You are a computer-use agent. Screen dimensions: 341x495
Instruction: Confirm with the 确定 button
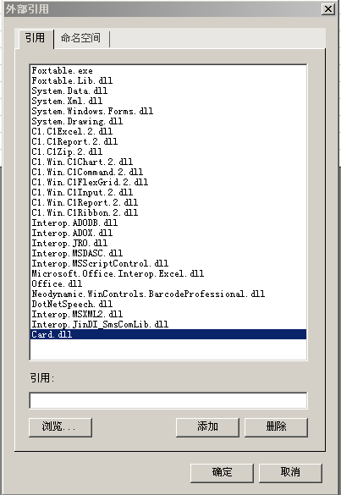[222, 473]
